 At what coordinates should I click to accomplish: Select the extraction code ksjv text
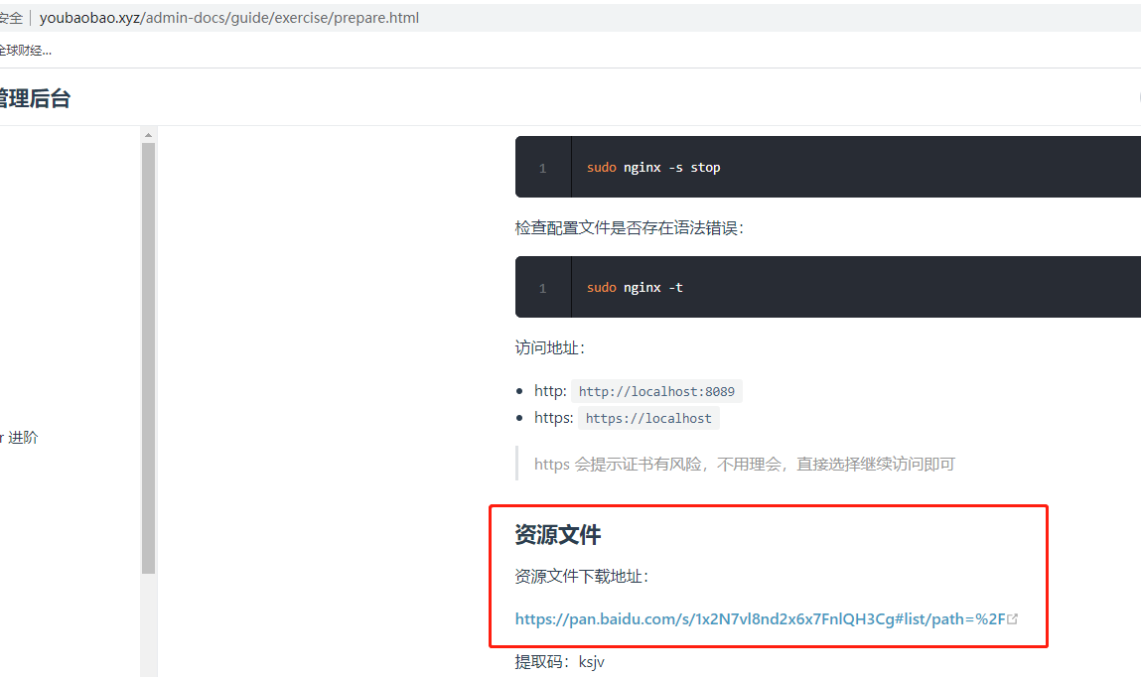pyautogui.click(x=592, y=661)
